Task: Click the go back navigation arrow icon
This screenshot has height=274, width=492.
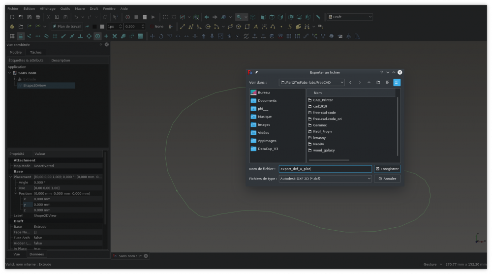Action: (x=207, y=17)
